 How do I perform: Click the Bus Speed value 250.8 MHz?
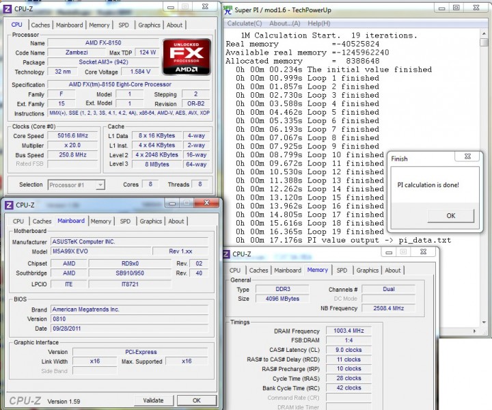72,155
